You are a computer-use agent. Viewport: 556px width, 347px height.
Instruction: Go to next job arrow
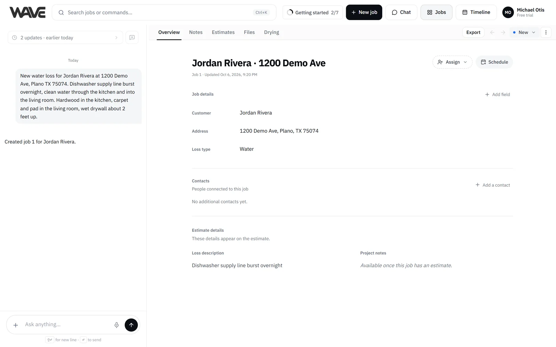[x=503, y=32]
